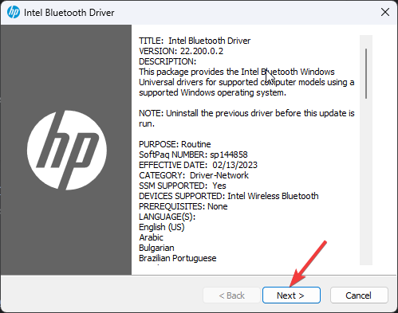Select the "TITLE: Intel Bluetooth Driver" line
This screenshot has width=398, height=313.
point(195,41)
